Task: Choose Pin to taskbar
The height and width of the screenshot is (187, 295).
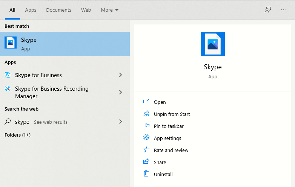Action: (169, 126)
